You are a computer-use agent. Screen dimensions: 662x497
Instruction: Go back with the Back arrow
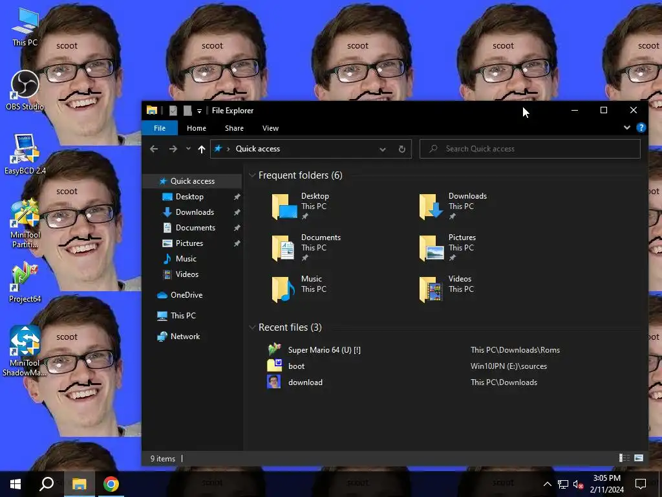(154, 149)
